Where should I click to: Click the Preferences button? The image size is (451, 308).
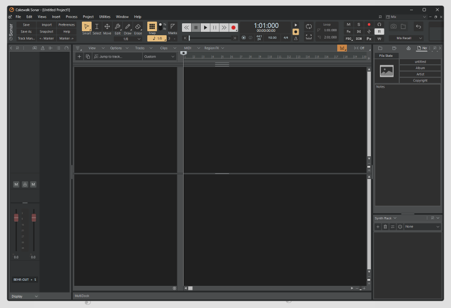pyautogui.click(x=67, y=25)
